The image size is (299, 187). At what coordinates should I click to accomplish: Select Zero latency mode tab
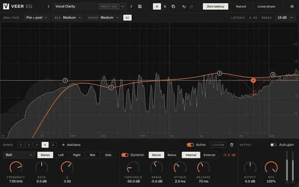pyautogui.click(x=215, y=7)
